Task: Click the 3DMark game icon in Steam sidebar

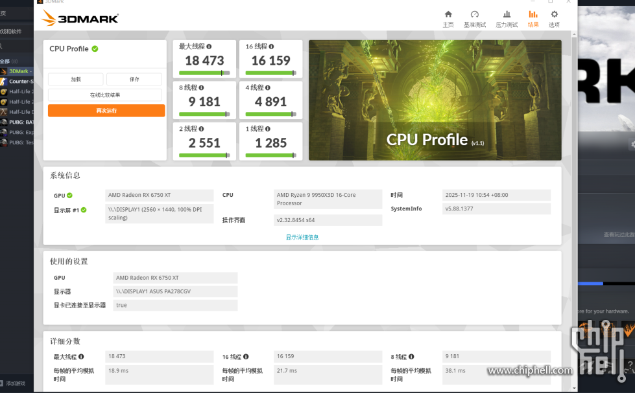Action: click(4, 71)
